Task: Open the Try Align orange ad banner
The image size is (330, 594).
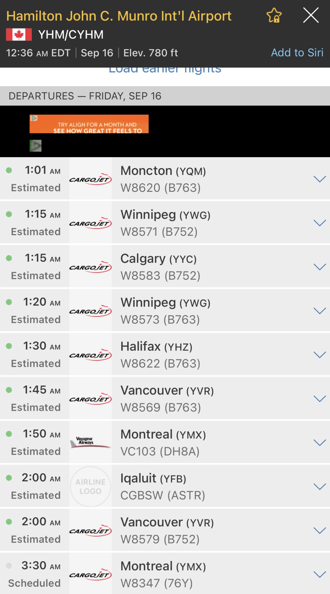Action: coord(89,124)
